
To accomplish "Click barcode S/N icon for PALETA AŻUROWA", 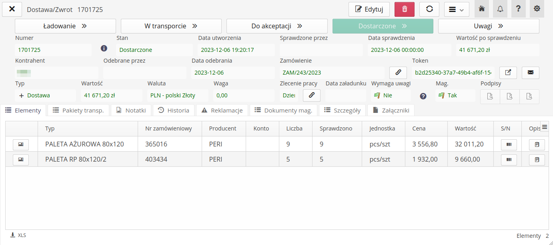I will click(x=509, y=144).
